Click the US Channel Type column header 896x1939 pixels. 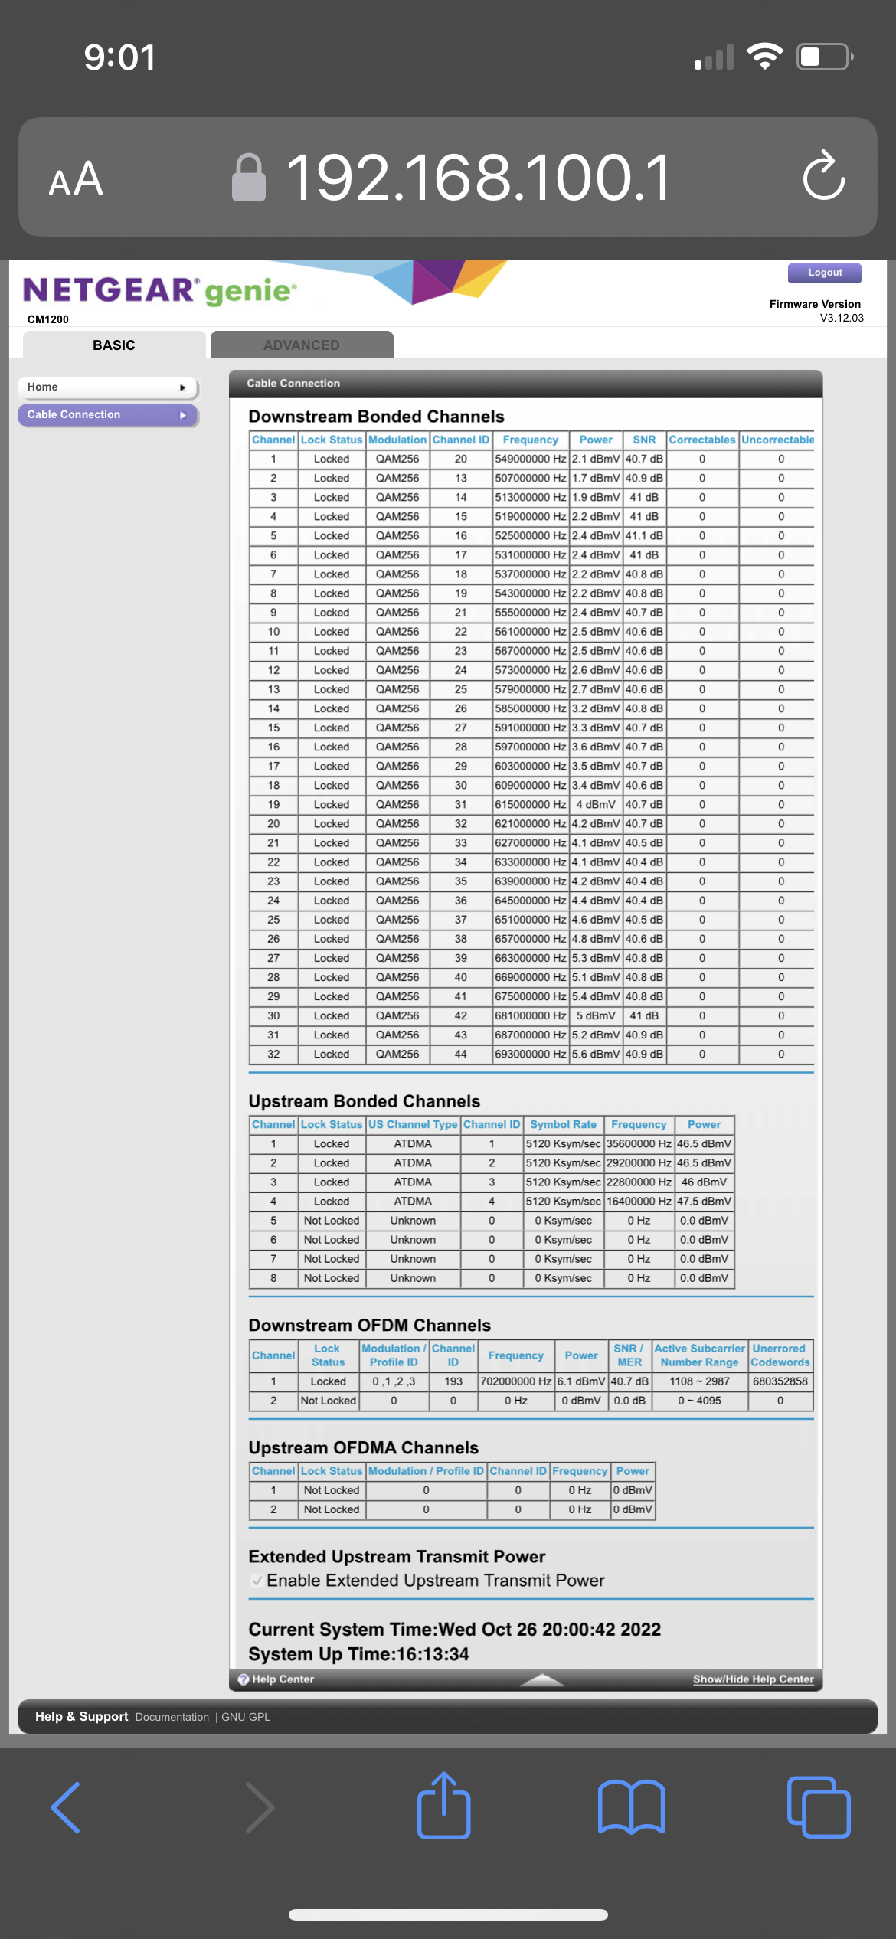(x=413, y=1124)
